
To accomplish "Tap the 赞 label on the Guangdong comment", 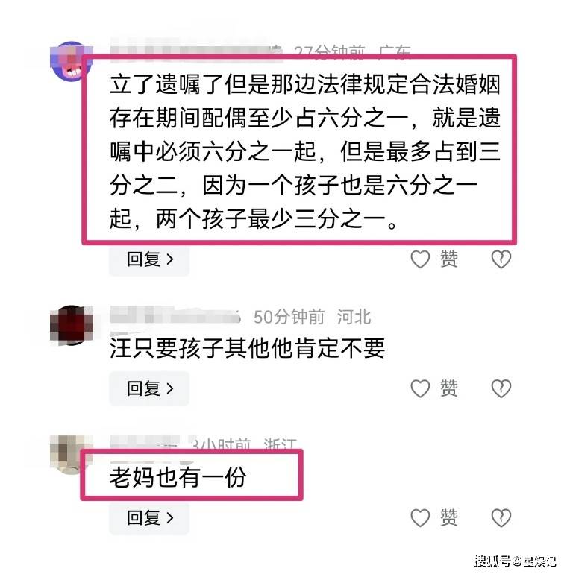I will click(x=448, y=259).
